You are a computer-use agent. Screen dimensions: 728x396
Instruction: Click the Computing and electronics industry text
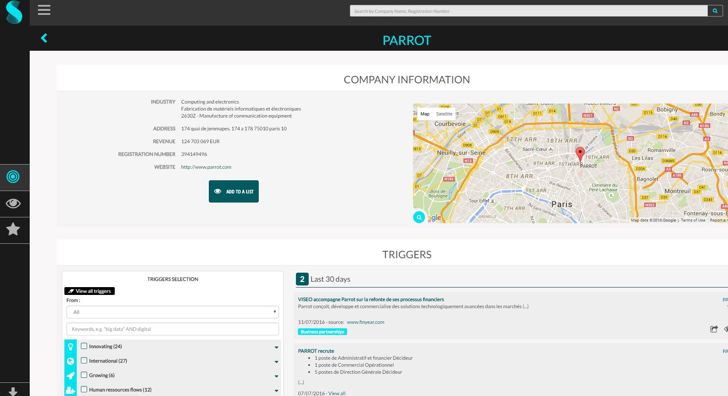click(x=210, y=102)
